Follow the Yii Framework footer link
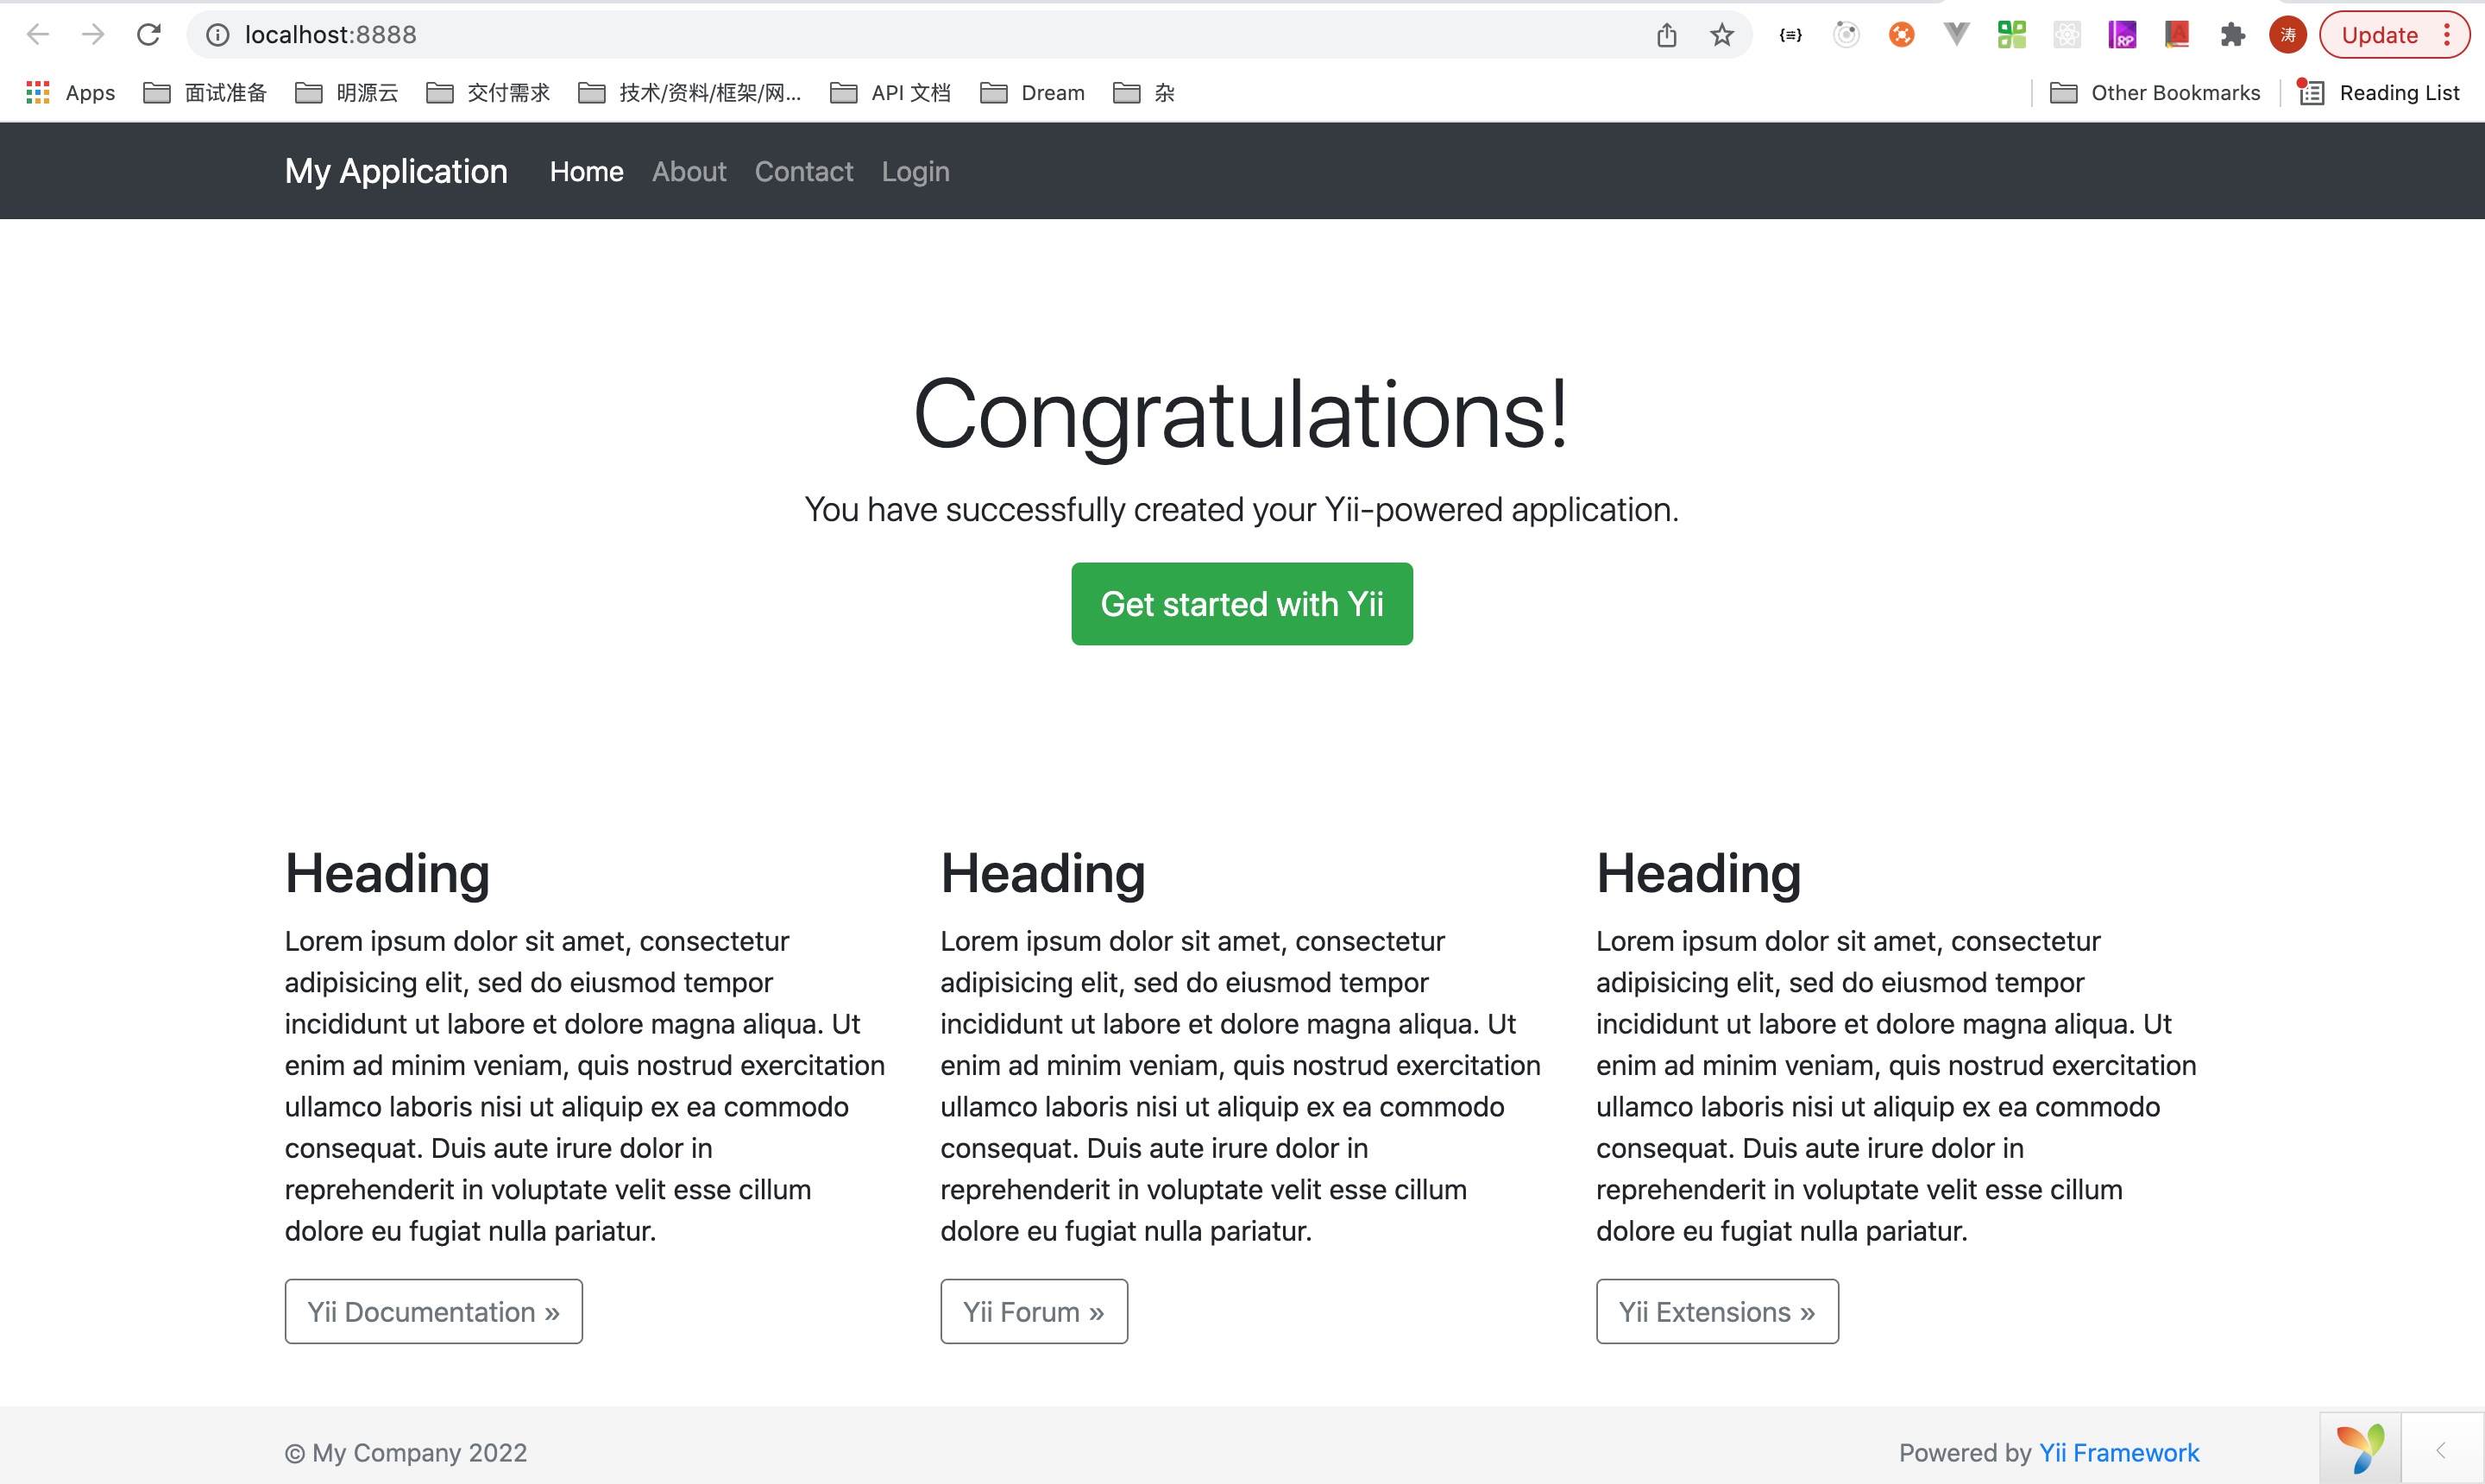This screenshot has height=1484, width=2485. point(2118,1452)
